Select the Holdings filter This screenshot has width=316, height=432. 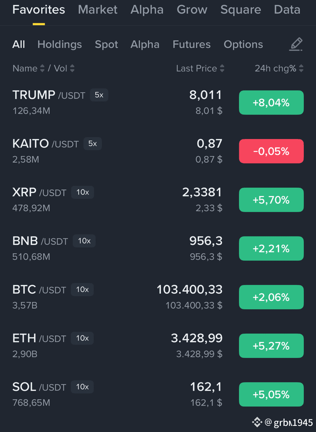pyautogui.click(x=60, y=44)
